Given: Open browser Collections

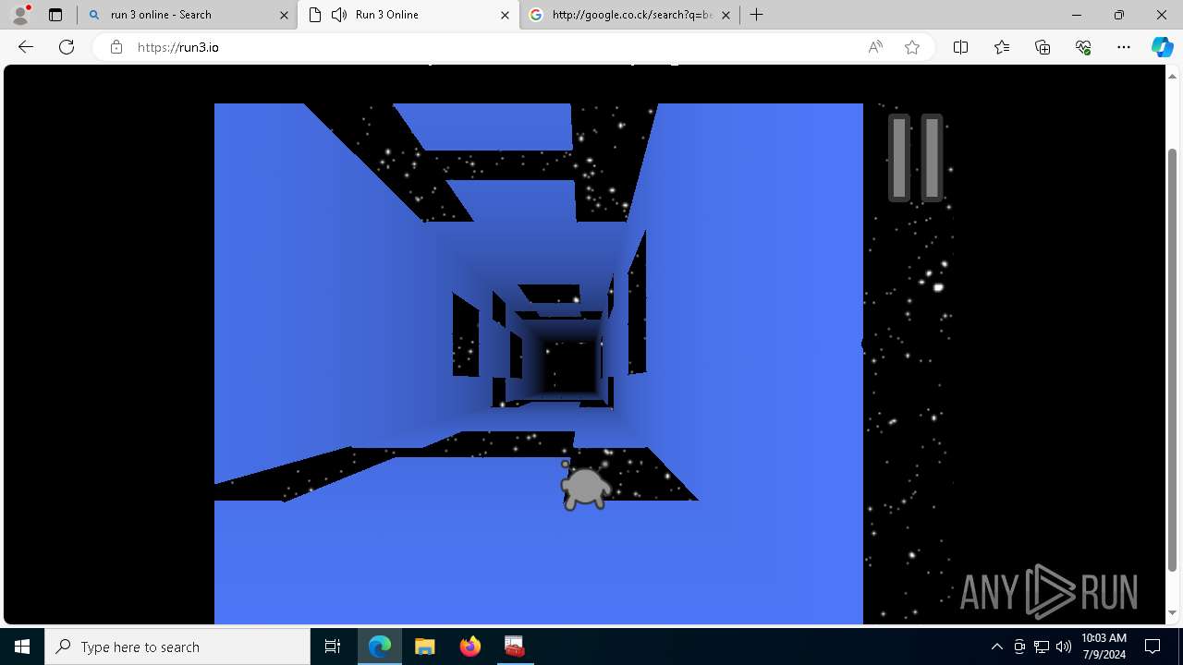Looking at the screenshot, I should [x=1043, y=47].
